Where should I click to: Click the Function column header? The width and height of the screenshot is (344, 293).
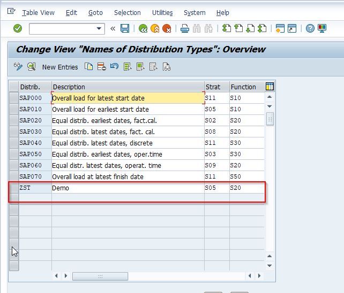[x=247, y=87]
